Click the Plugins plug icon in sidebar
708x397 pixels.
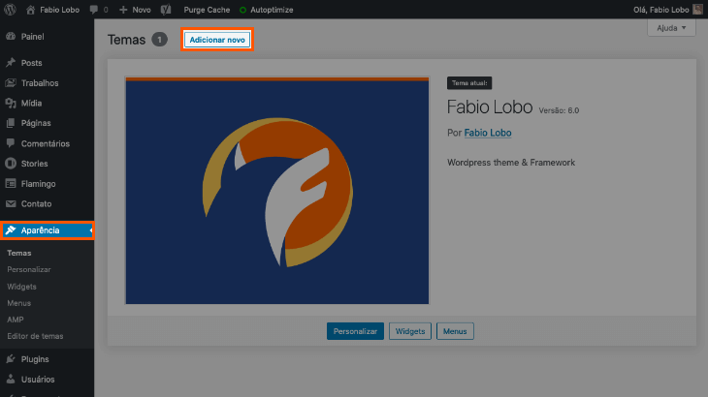[11, 359]
